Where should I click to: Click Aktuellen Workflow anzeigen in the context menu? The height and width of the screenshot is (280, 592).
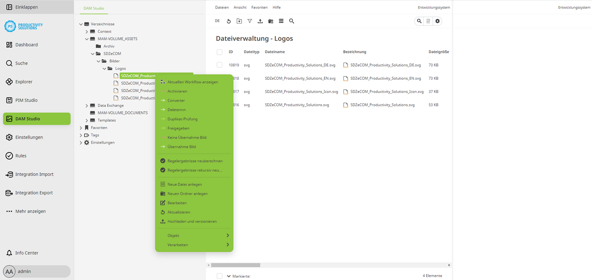tap(193, 82)
